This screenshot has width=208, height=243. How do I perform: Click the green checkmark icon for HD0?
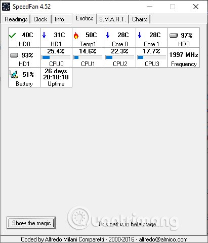click(12, 36)
